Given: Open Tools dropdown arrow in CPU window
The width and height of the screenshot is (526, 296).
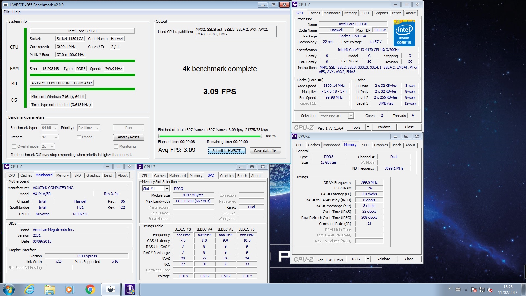Looking at the screenshot, I should click(368, 127).
